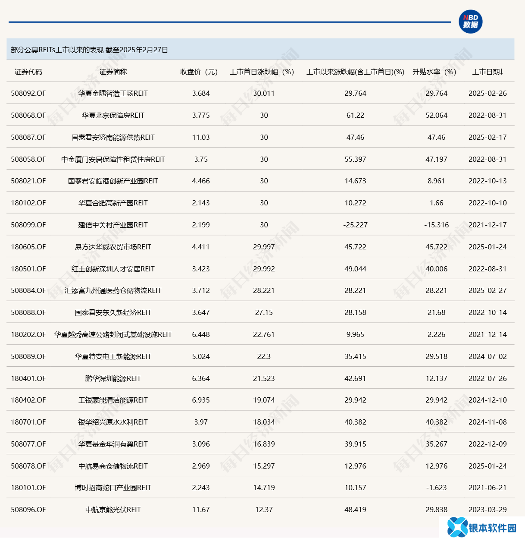Click the table title 部分公募REITs上市以来的表现
The height and width of the screenshot is (538, 525).
(x=57, y=50)
